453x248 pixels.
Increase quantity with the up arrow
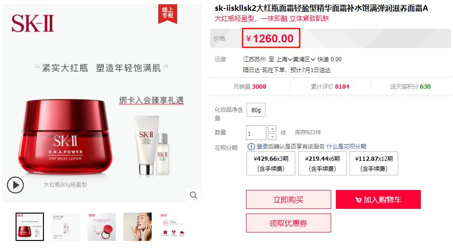[x=272, y=129]
